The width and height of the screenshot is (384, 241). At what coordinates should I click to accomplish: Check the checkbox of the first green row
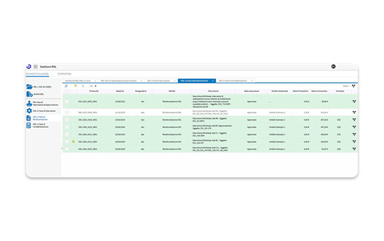tap(67, 101)
